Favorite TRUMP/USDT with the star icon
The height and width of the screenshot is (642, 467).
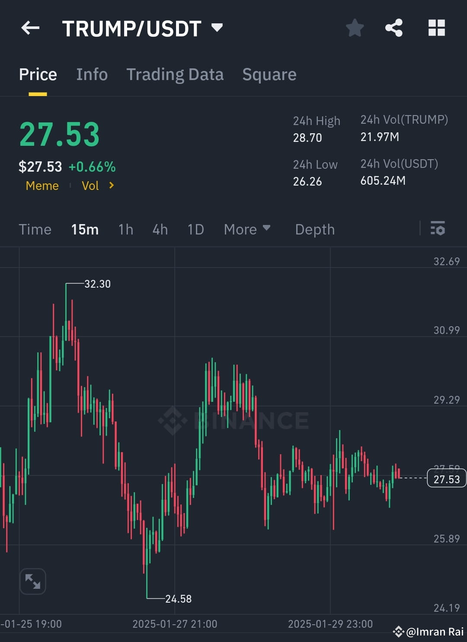click(355, 27)
